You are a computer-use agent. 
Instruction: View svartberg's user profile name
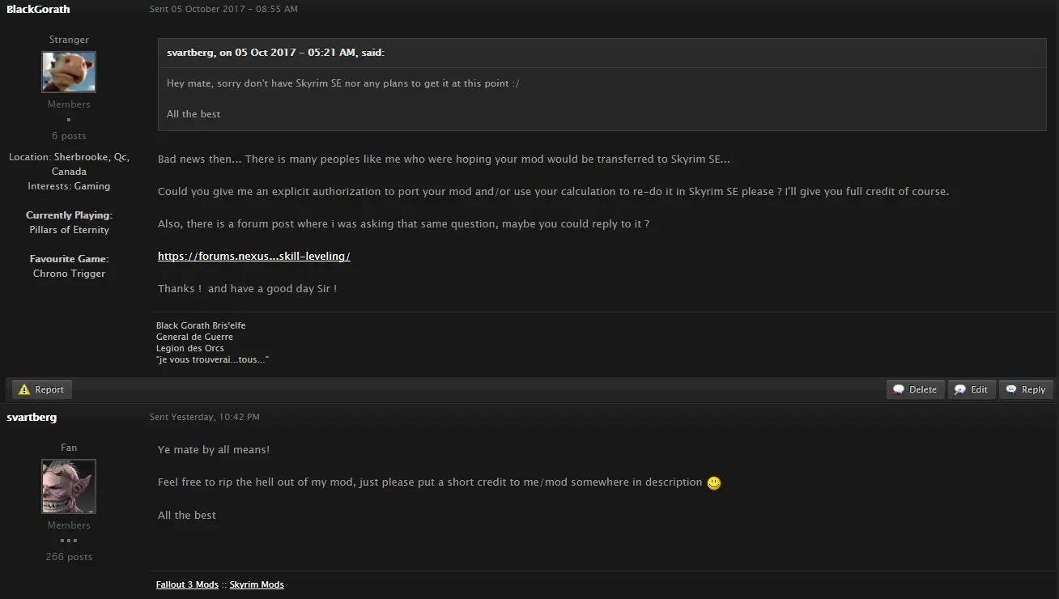(x=32, y=417)
